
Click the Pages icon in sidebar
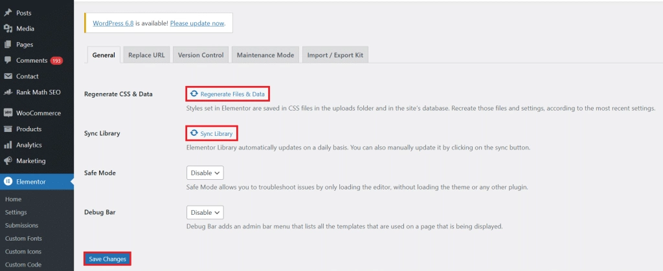8,45
